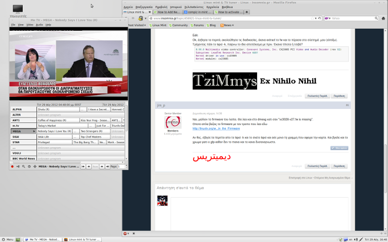Click the 'Top Chef Masters' program entry
The height and width of the screenshot is (242, 388).
(x=95, y=137)
